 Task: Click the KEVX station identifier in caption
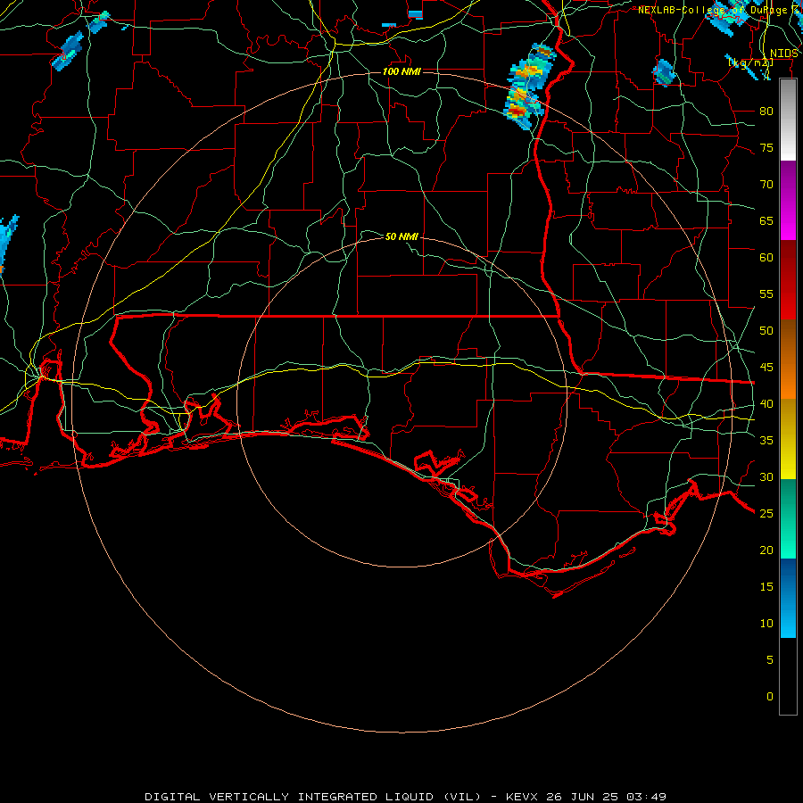(521, 797)
